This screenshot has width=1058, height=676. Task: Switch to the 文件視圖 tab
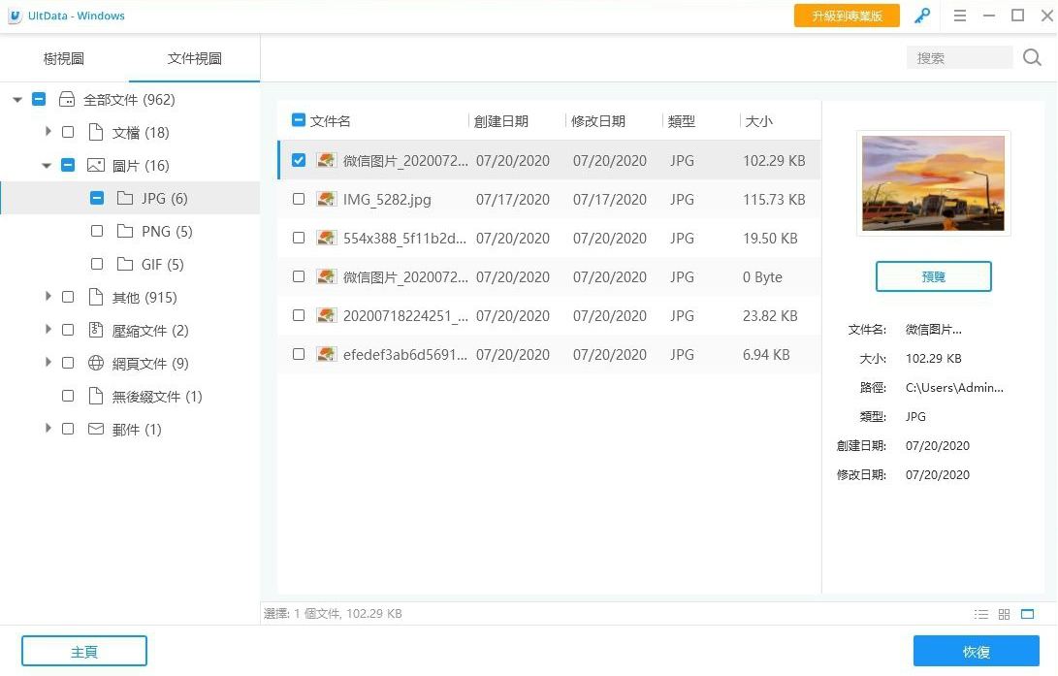pos(194,59)
